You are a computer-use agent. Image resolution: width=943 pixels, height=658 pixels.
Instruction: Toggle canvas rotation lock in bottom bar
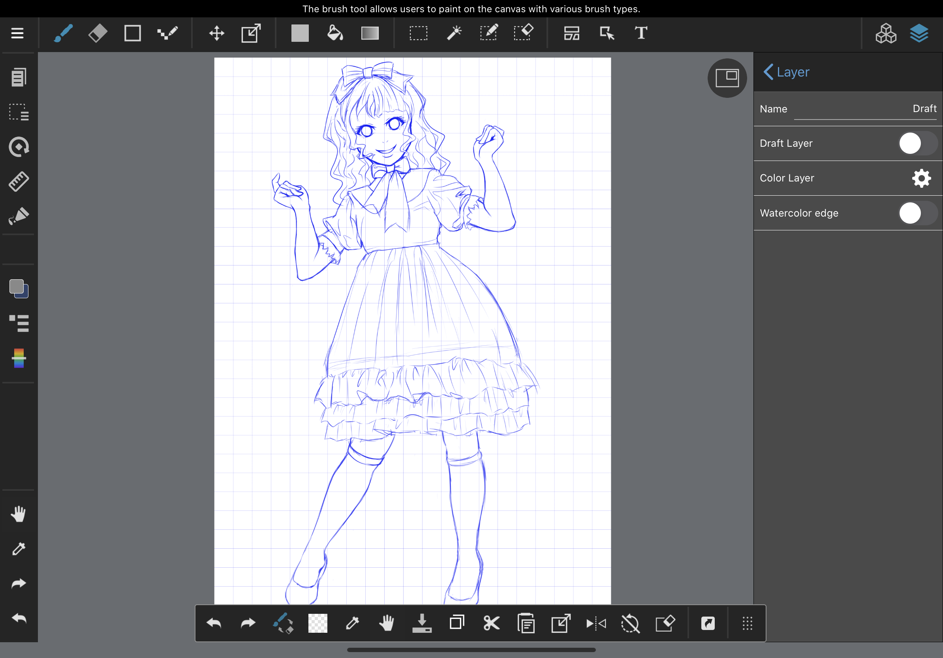pyautogui.click(x=631, y=623)
